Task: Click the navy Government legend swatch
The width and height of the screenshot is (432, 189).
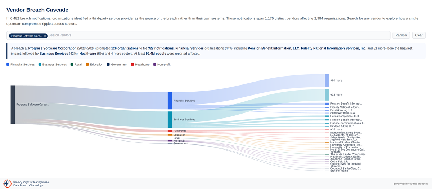Action: (108, 65)
